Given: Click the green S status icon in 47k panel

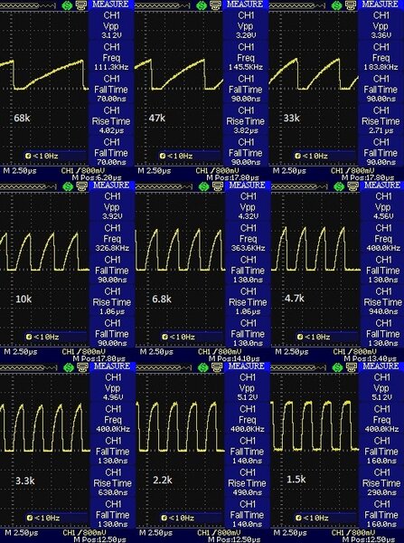Looking at the screenshot, I should [x=201, y=5].
